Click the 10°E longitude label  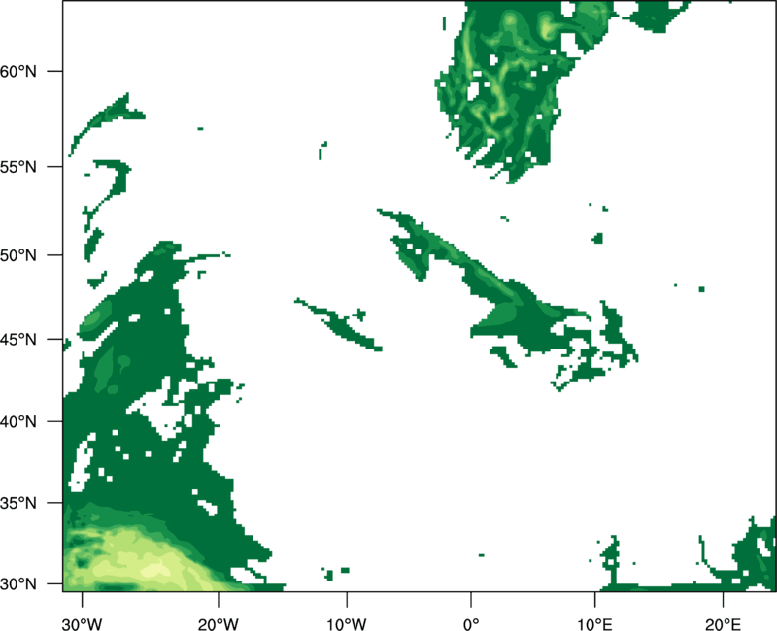(594, 624)
